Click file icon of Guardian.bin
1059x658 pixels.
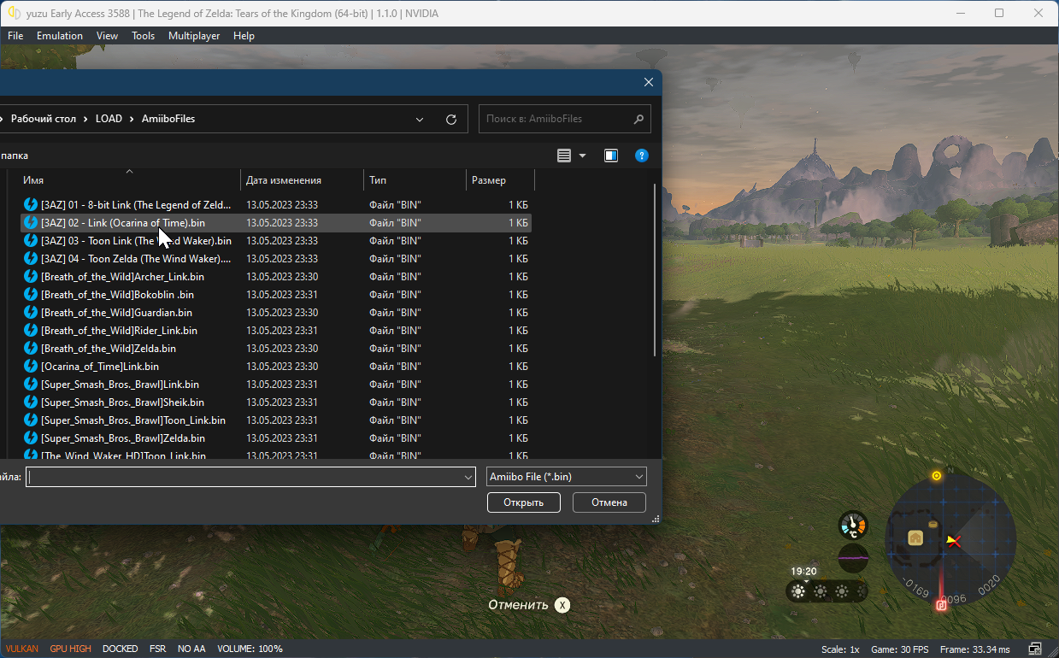pyautogui.click(x=31, y=313)
